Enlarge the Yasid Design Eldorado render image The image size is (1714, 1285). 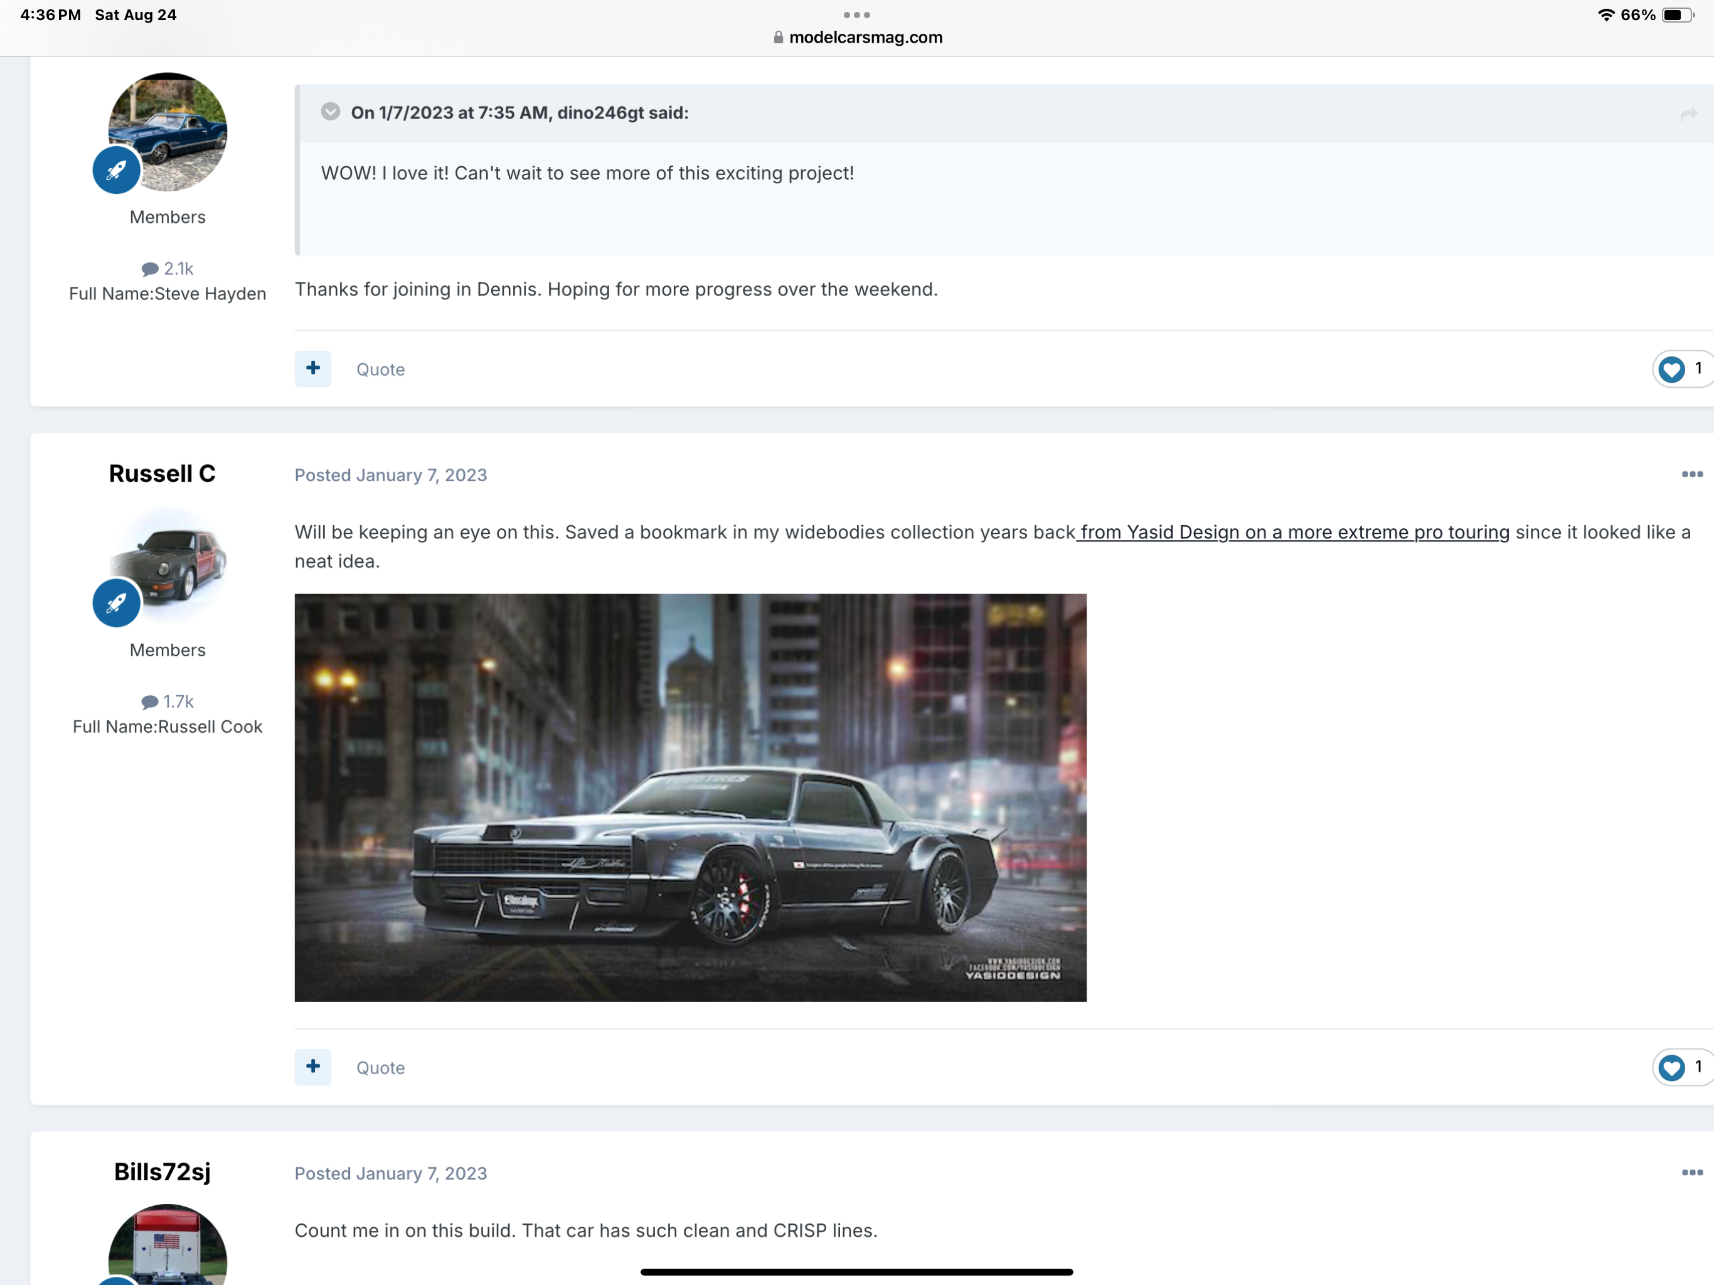pyautogui.click(x=690, y=797)
